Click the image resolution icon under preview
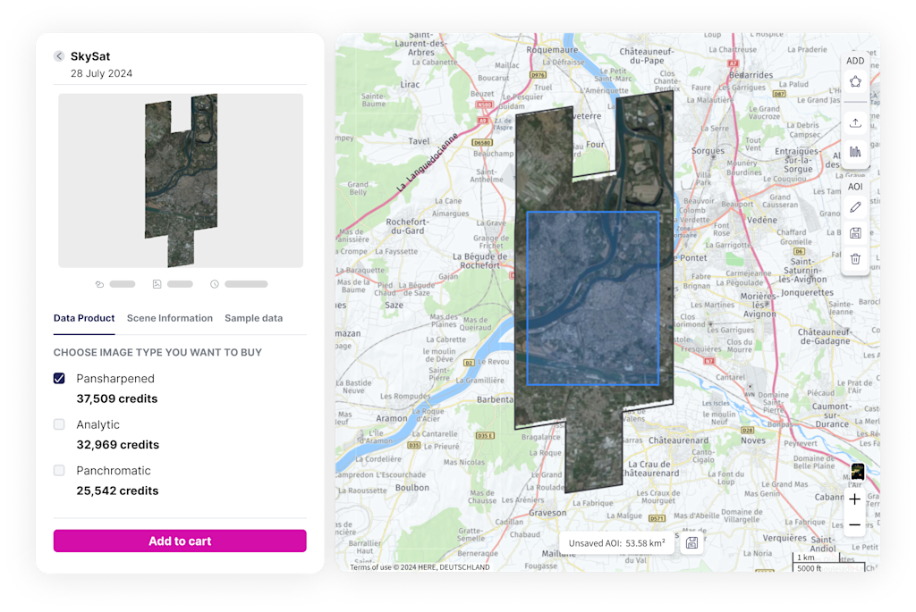 click(x=157, y=284)
